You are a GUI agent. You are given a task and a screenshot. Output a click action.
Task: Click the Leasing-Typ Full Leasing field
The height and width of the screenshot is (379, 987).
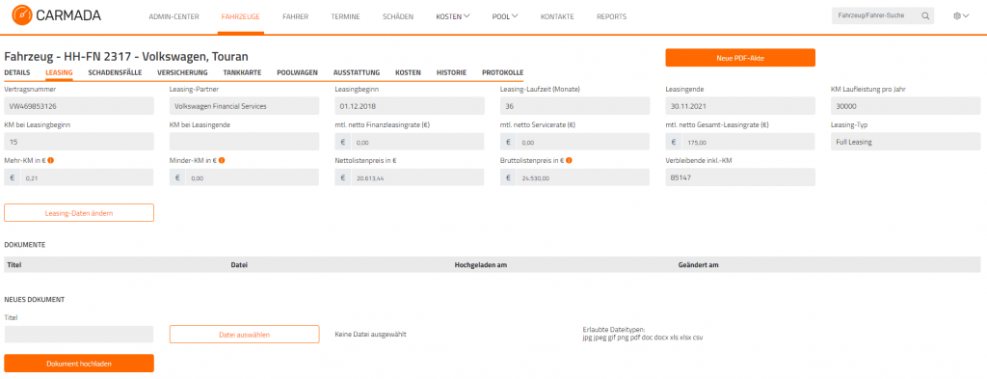coord(906,142)
